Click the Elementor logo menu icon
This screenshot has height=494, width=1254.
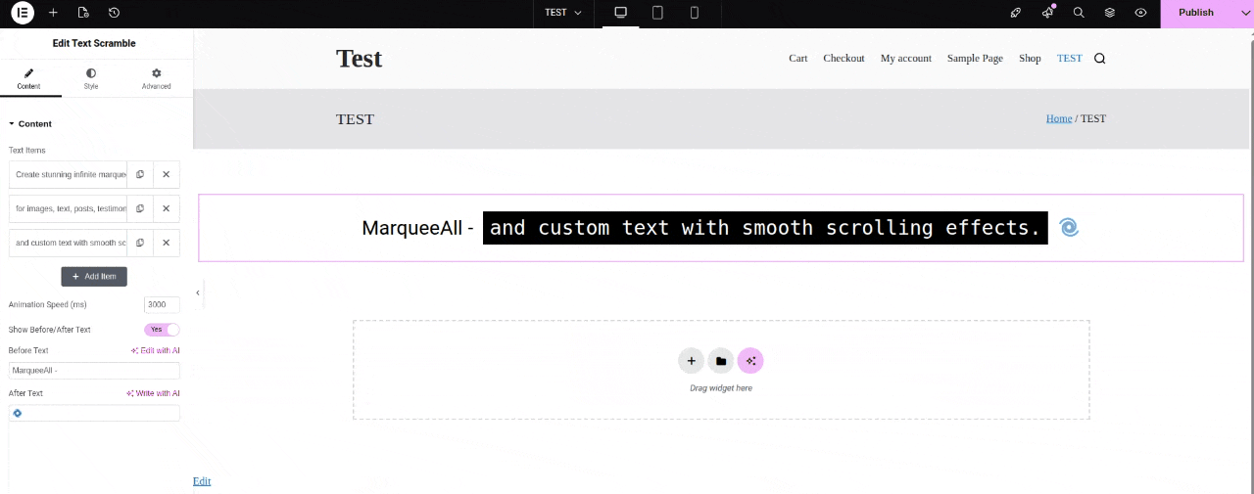(x=22, y=13)
